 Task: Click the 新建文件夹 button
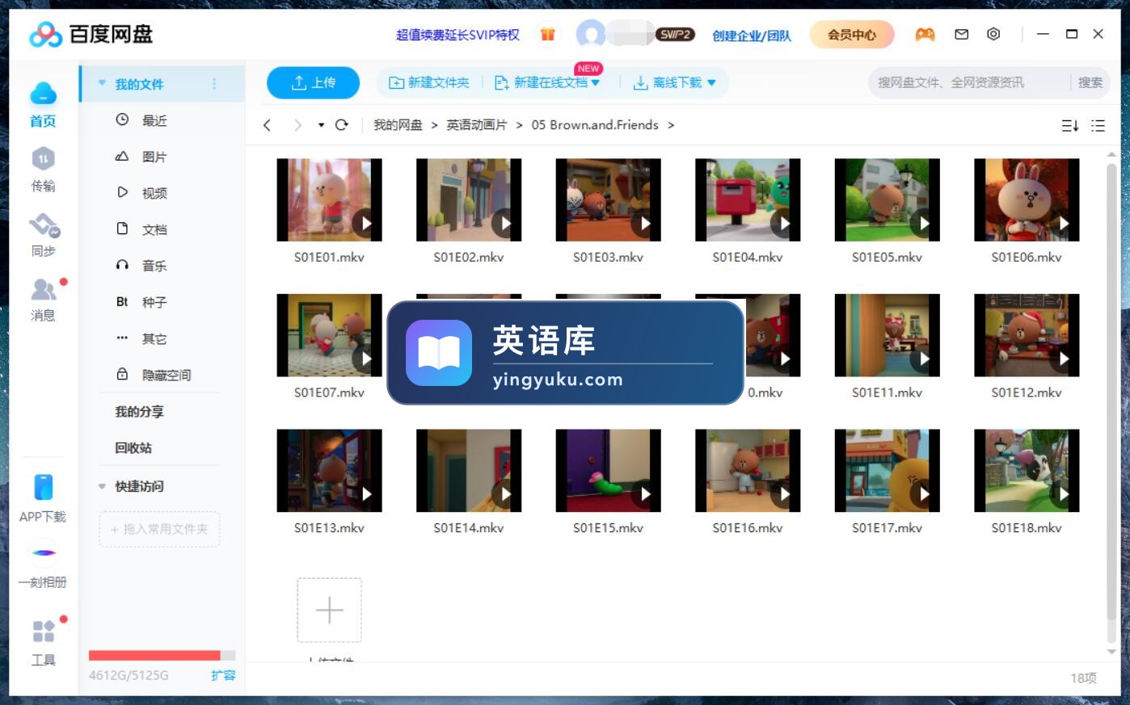click(x=429, y=82)
